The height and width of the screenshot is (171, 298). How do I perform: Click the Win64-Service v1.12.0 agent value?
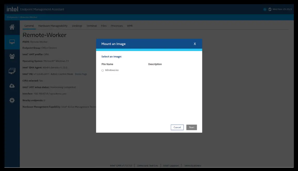55,67
